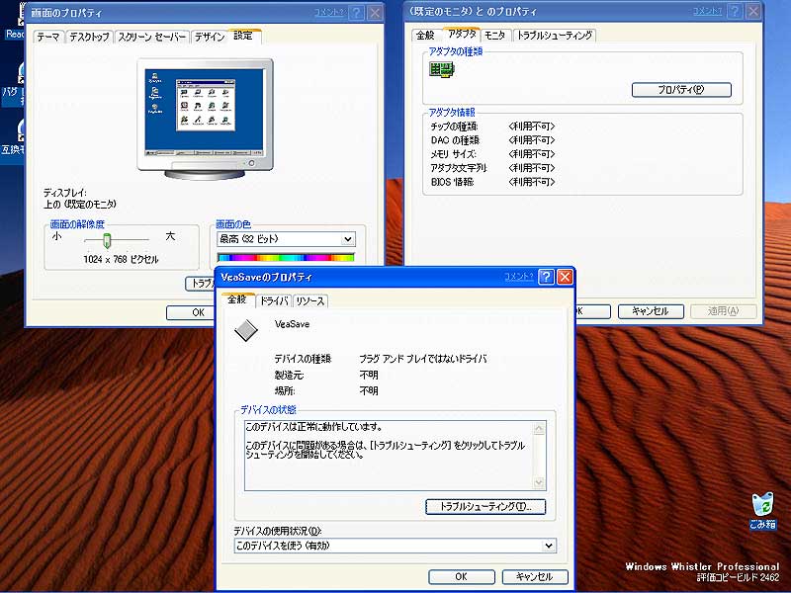Click the 'DAC の種類:' label

(x=455, y=140)
